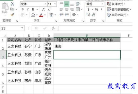Click the formula bar Enter checkmark
This screenshot has width=138, height=94.
(x=45, y=28)
